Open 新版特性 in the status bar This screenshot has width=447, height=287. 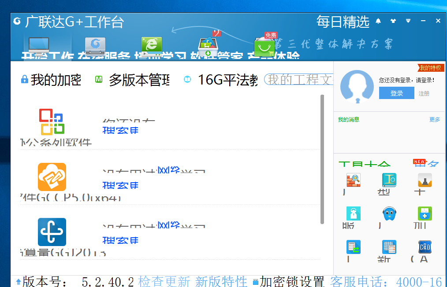(221, 282)
